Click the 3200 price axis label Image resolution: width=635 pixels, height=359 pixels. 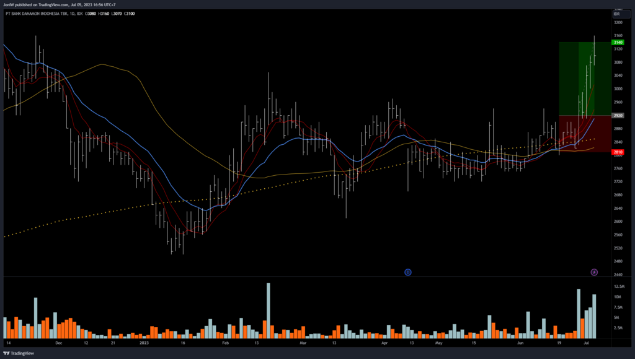pyautogui.click(x=618, y=22)
